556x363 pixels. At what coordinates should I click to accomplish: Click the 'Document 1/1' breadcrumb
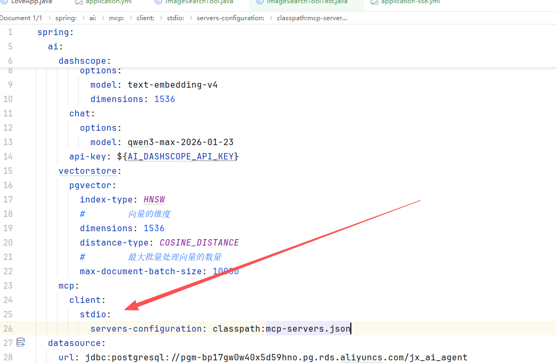[x=21, y=18]
